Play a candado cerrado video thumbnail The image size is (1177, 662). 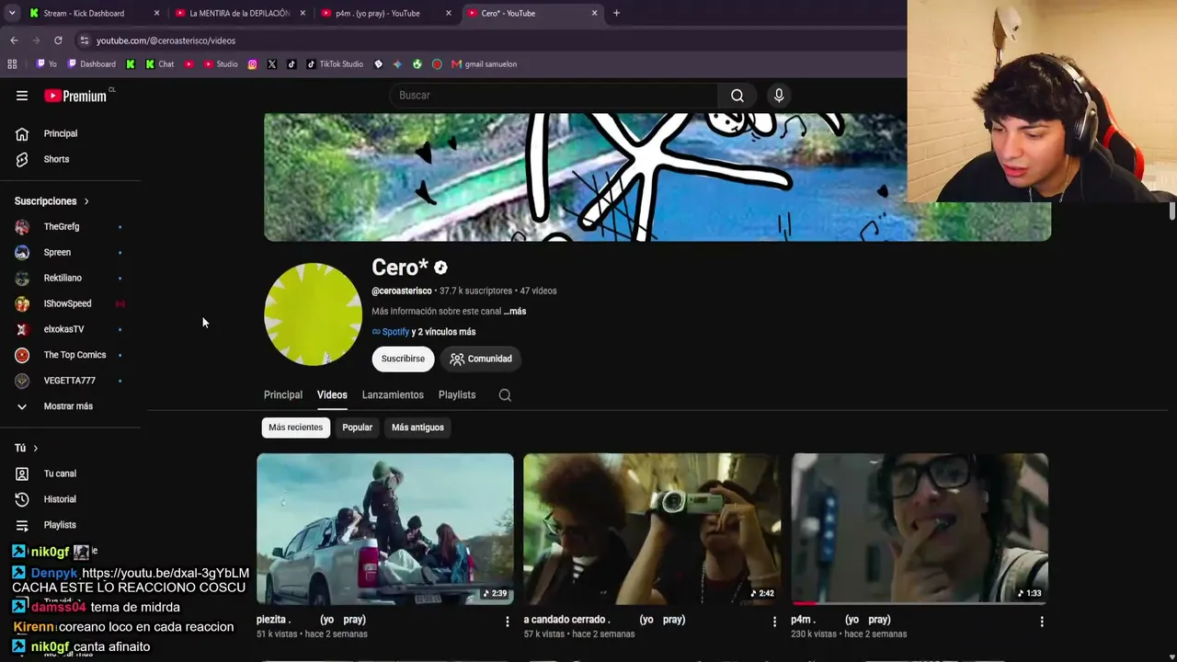pos(652,529)
